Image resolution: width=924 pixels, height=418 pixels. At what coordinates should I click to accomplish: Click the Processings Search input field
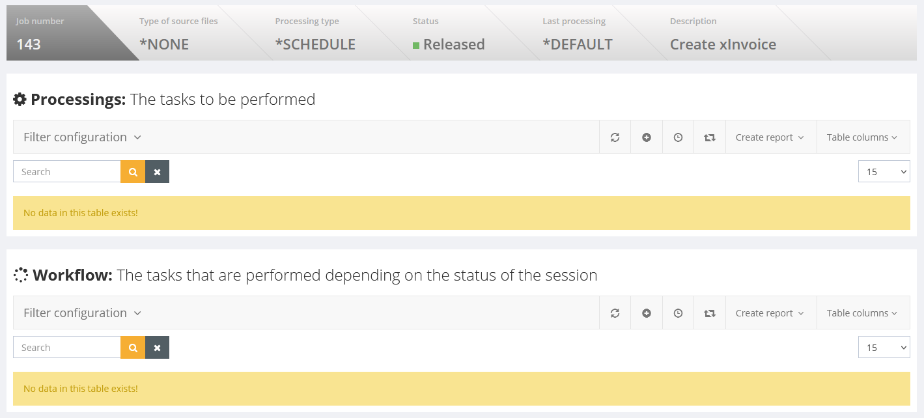click(67, 172)
